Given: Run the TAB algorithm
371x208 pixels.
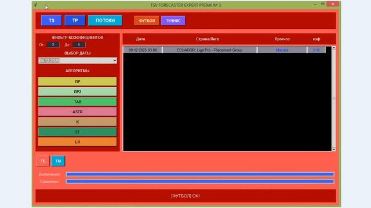Looking at the screenshot, I should click(77, 102).
